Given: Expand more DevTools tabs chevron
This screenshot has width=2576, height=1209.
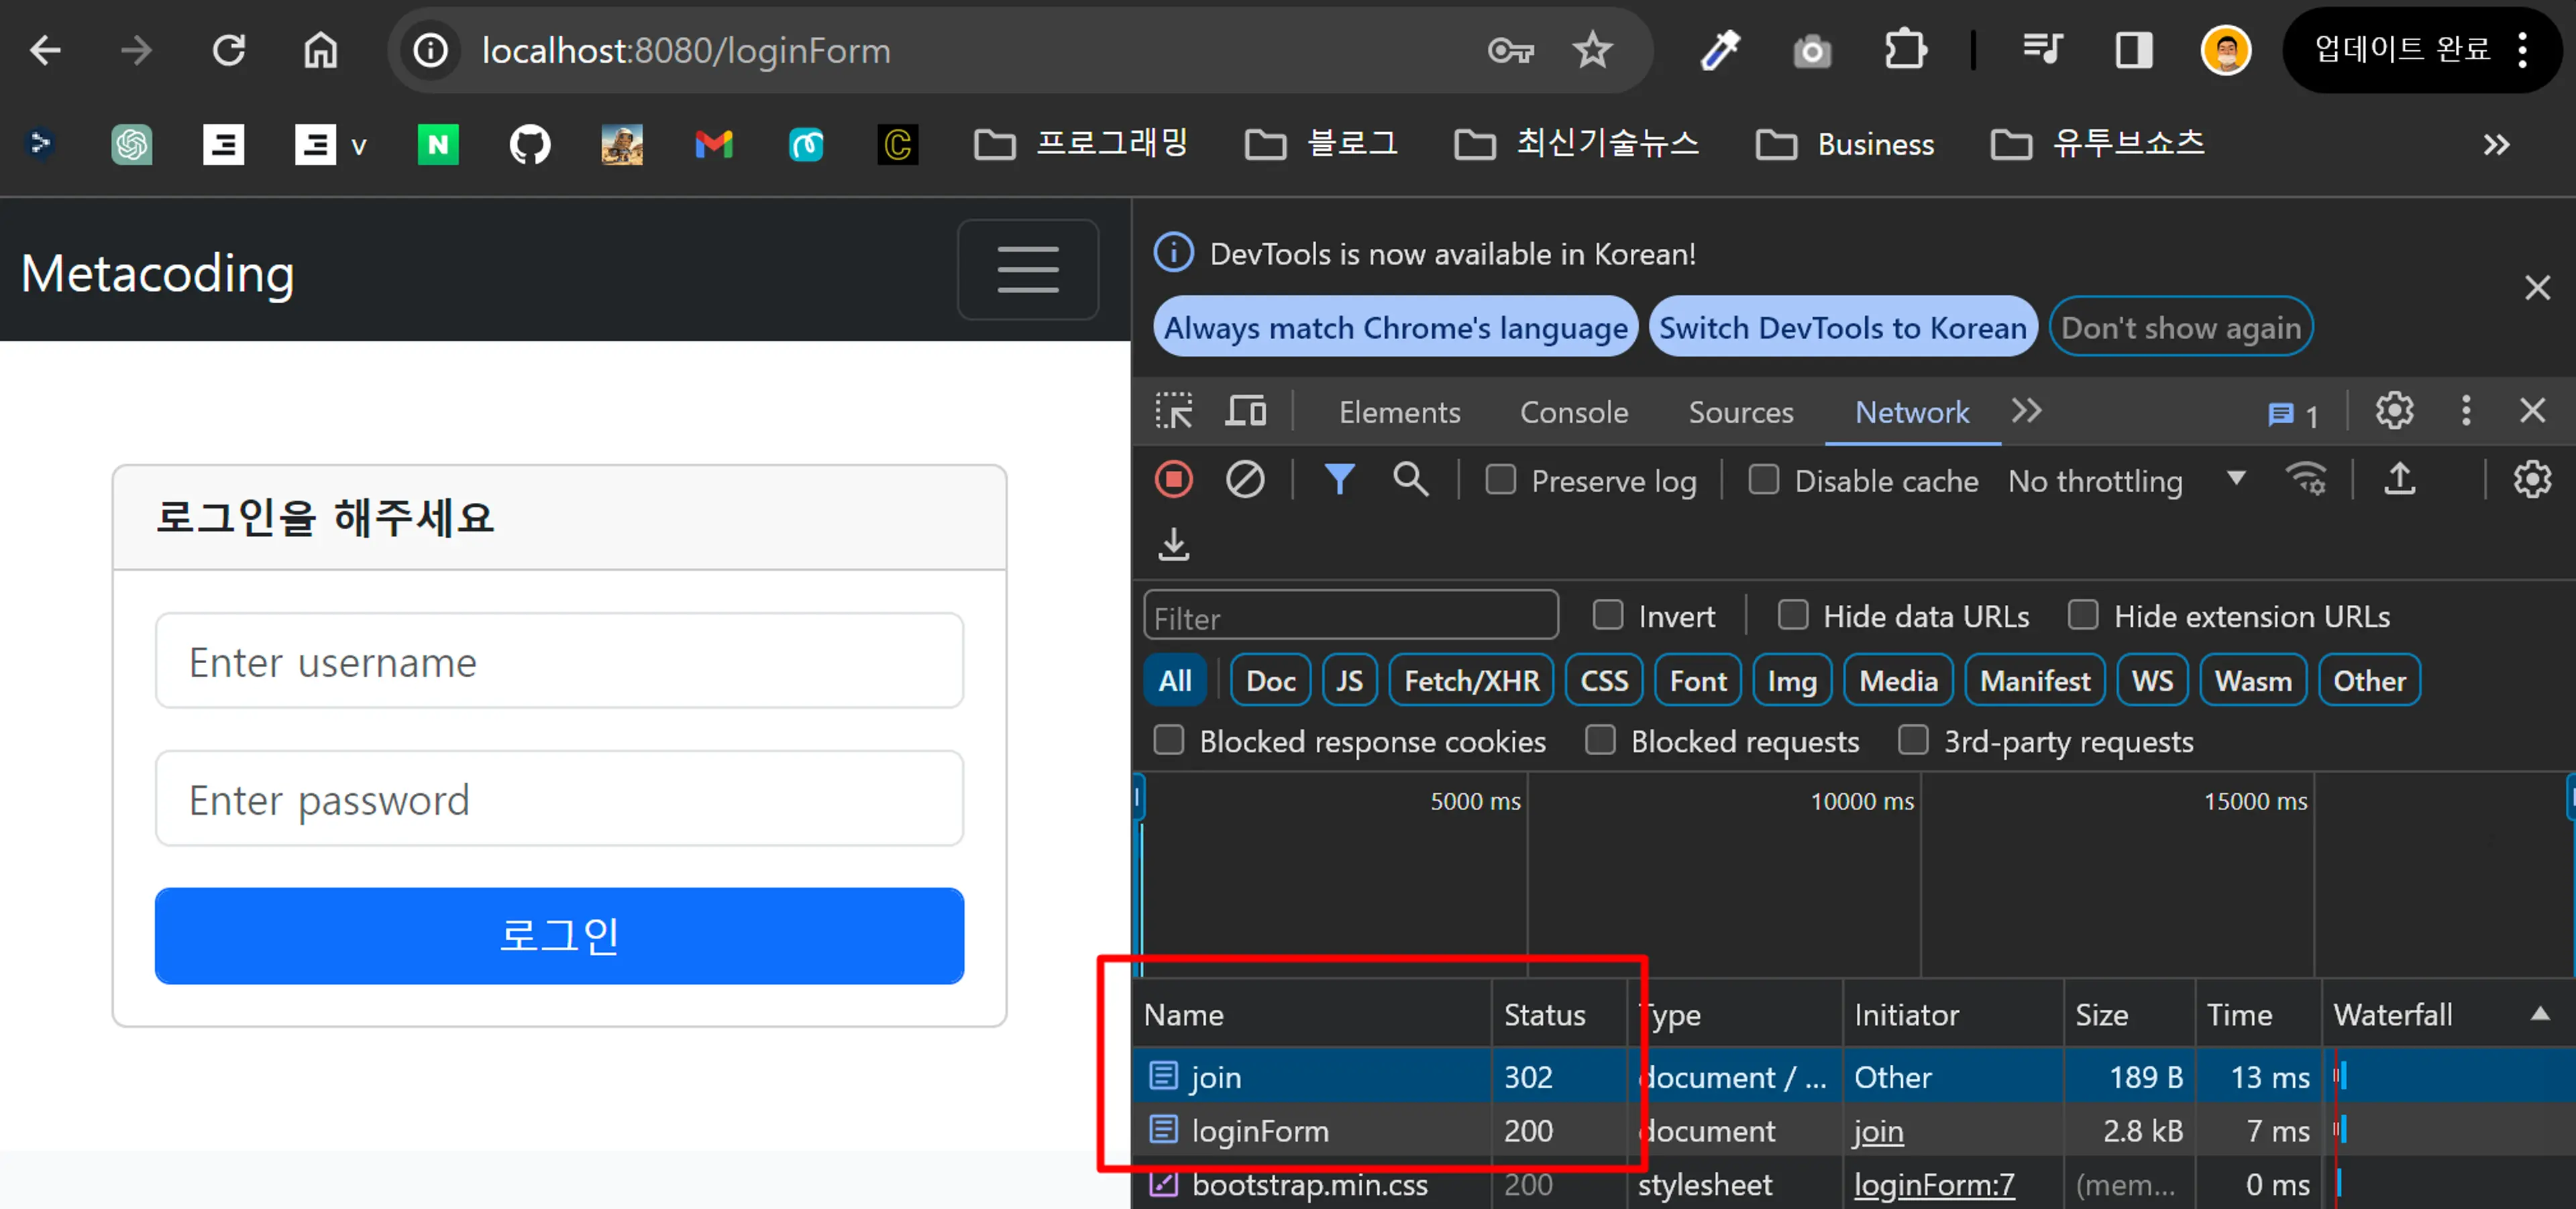Looking at the screenshot, I should click(2027, 410).
